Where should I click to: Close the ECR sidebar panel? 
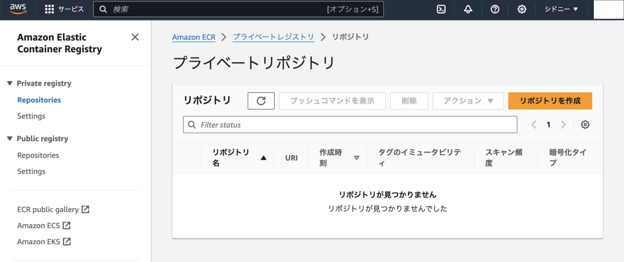point(135,37)
